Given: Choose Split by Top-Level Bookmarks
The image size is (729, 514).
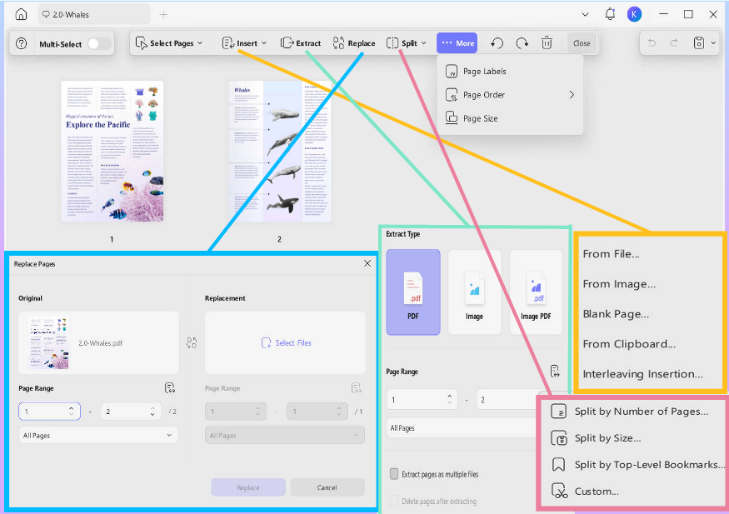Looking at the screenshot, I should [x=637, y=465].
